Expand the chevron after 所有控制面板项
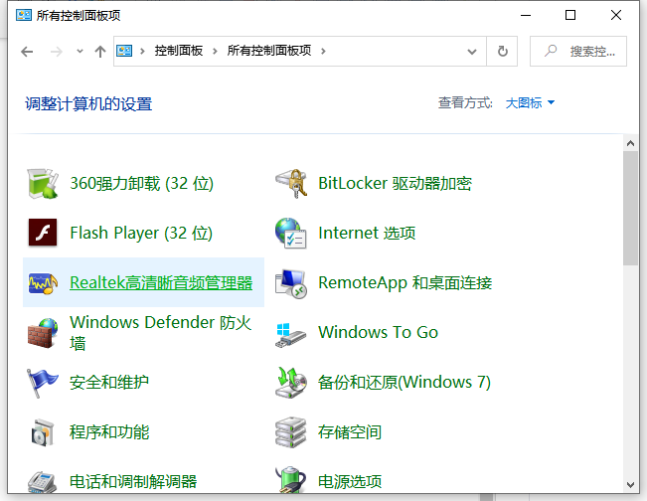The height and width of the screenshot is (501, 647). tap(323, 51)
